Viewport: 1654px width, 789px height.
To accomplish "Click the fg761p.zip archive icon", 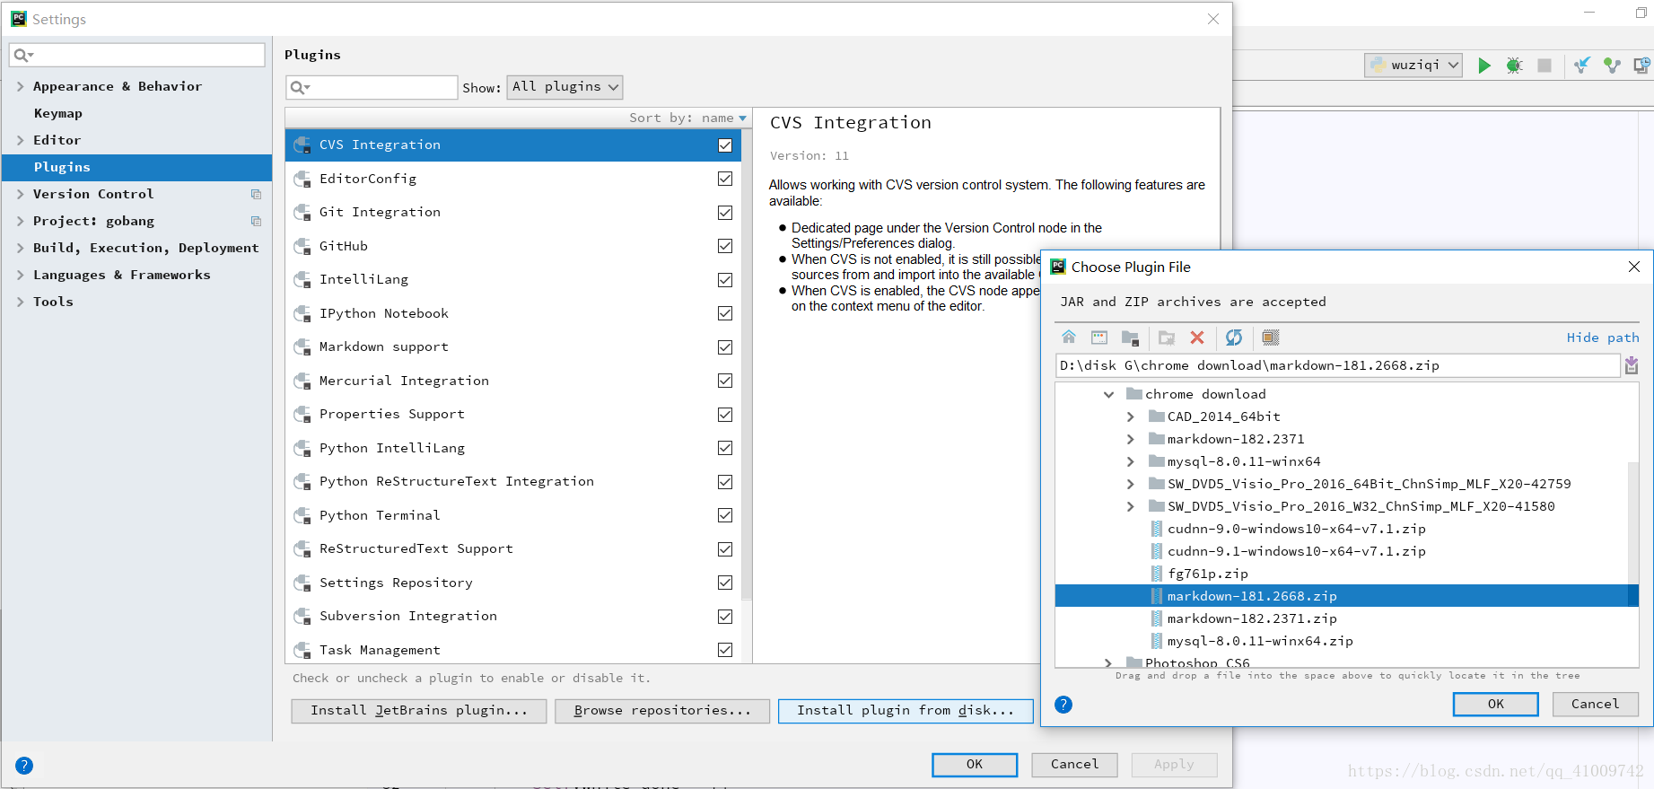I will click(1157, 574).
